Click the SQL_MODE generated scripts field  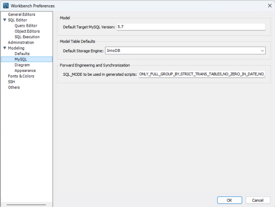tap(202, 74)
